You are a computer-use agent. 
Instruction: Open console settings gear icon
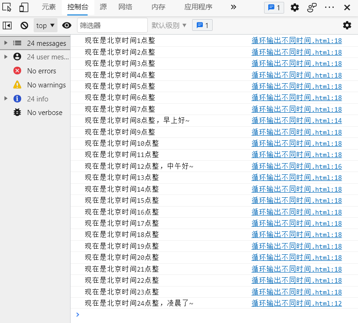click(347, 25)
